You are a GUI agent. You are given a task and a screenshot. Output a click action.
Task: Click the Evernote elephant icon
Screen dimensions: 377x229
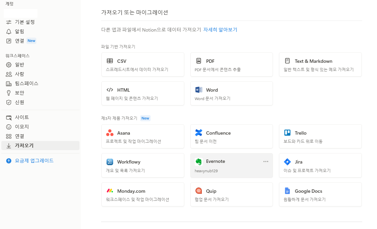(x=198, y=162)
